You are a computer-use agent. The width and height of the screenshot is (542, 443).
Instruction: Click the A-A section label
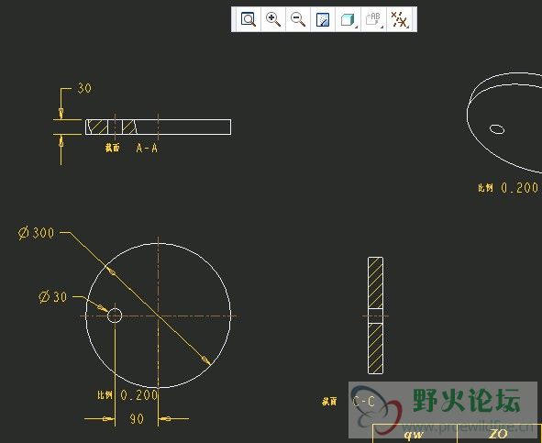pyautogui.click(x=147, y=148)
